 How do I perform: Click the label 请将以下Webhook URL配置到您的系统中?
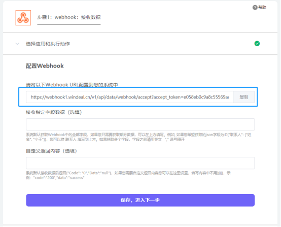click(72, 85)
